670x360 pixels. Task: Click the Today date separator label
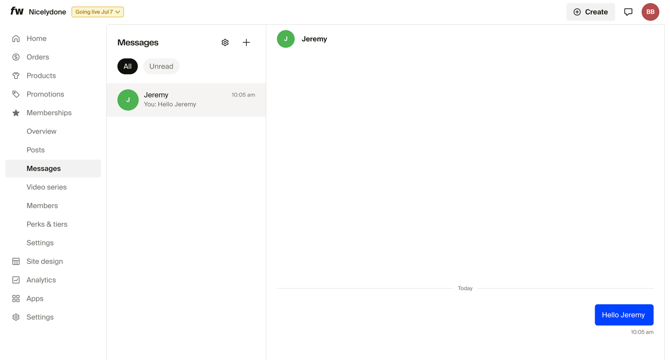[465, 288]
